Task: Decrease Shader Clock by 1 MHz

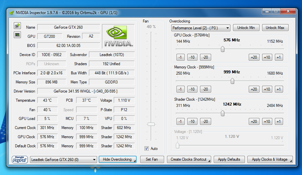Action: pos(180,122)
